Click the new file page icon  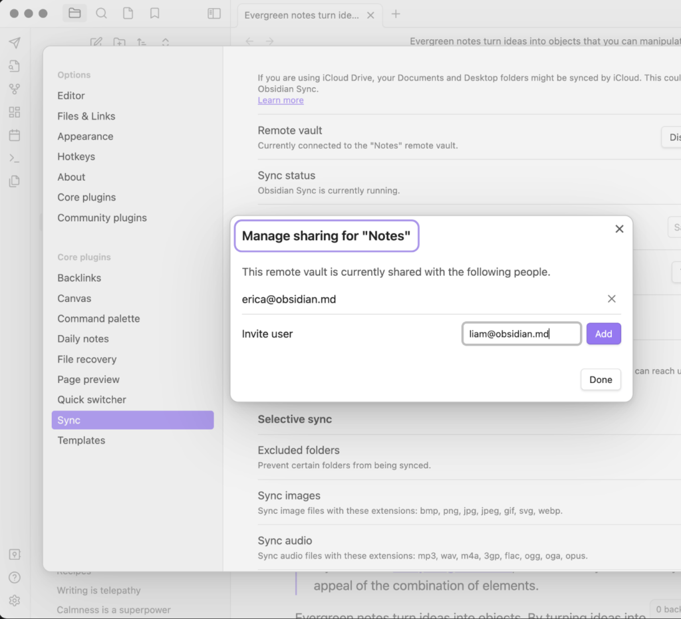tap(128, 13)
